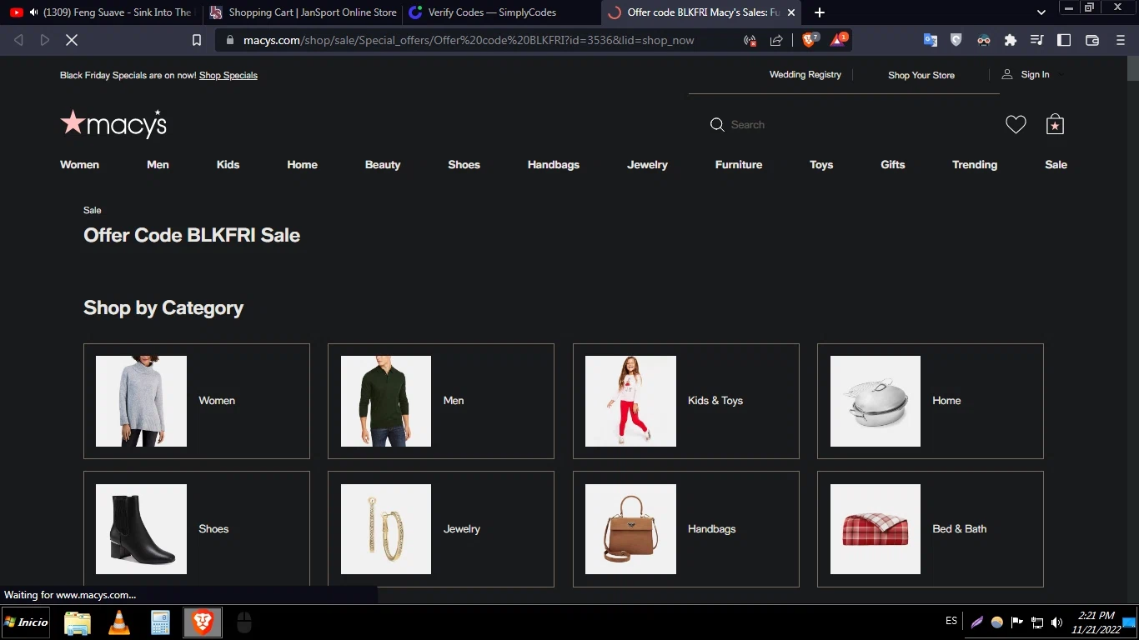This screenshot has height=640, width=1139.
Task: Click the Macy's star logo
Action: tap(113, 124)
